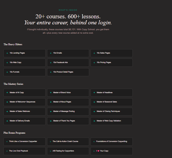The height and width of the screenshot is (158, 172).
Task: Select the Master of Thank You Pages text
Action: [64, 121]
